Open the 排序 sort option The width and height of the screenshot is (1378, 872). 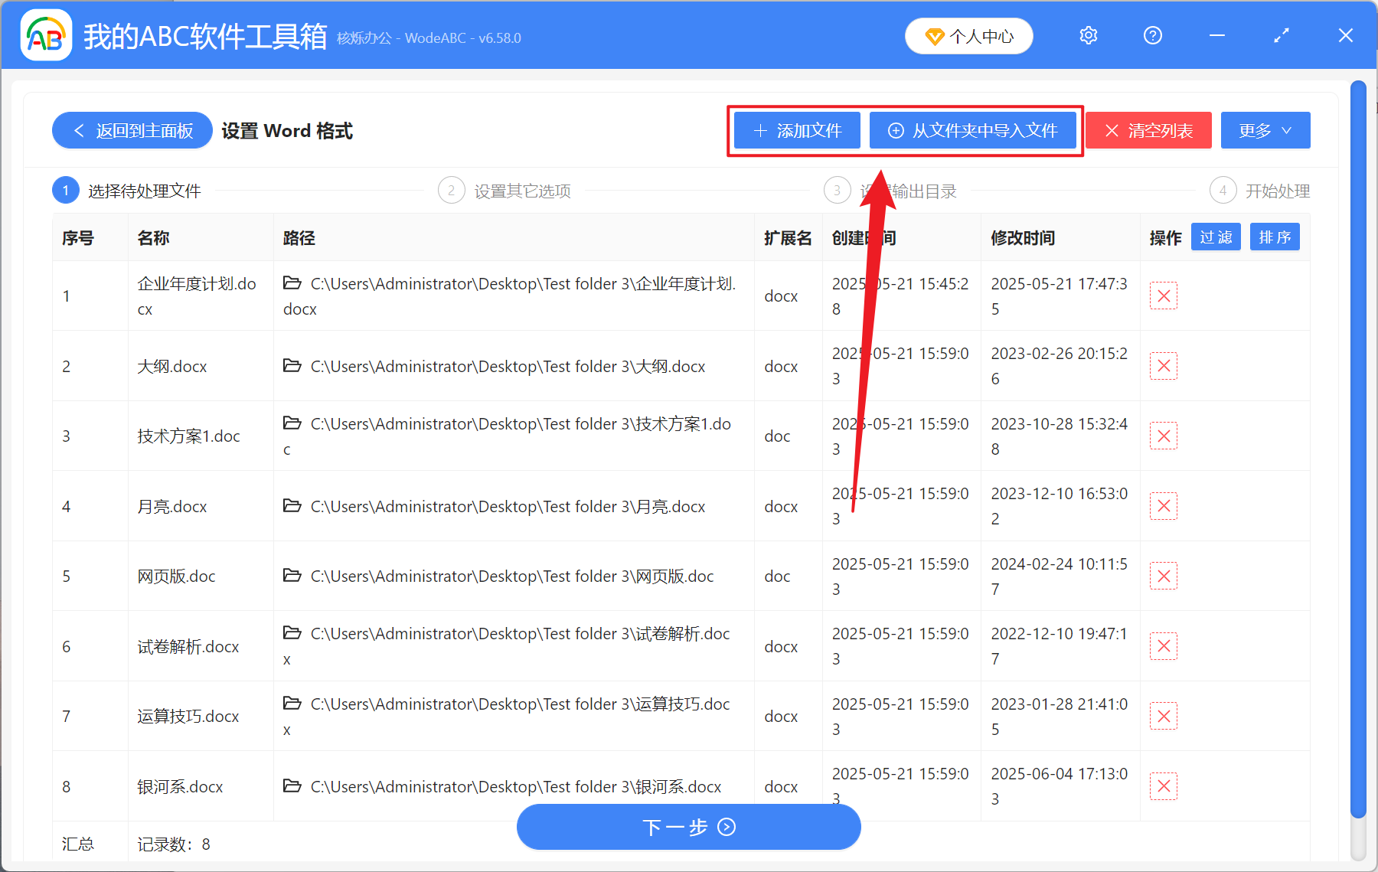(x=1274, y=237)
